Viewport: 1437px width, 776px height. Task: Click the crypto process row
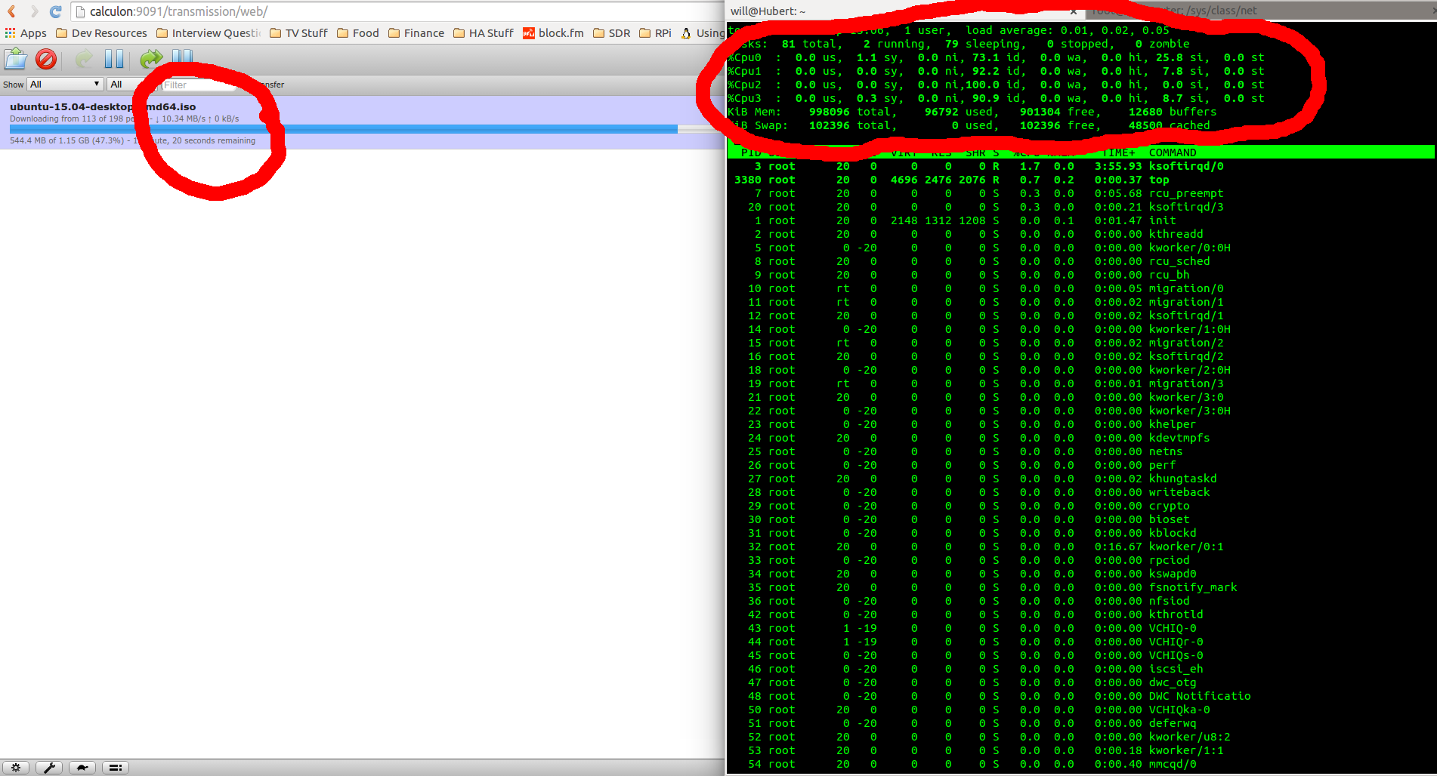click(1080, 506)
